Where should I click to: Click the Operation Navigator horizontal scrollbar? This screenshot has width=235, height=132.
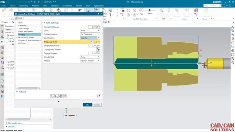(x=19, y=119)
